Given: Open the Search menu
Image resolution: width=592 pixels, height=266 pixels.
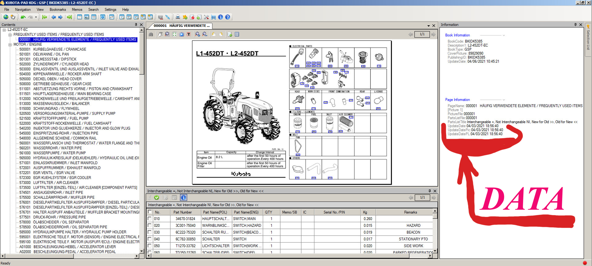Looking at the screenshot, I should click(93, 10).
